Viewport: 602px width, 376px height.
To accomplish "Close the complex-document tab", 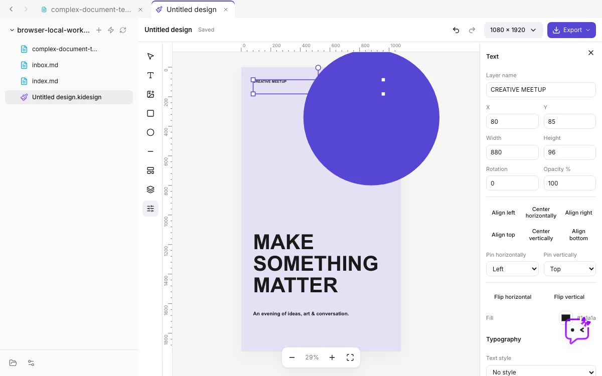I will (x=140, y=10).
